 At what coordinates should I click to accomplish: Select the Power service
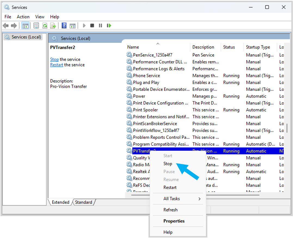205,96
